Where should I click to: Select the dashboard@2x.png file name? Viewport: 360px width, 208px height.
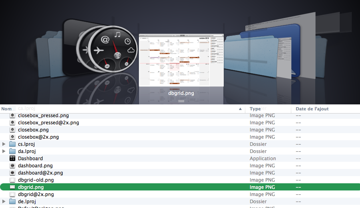[x=40, y=173]
